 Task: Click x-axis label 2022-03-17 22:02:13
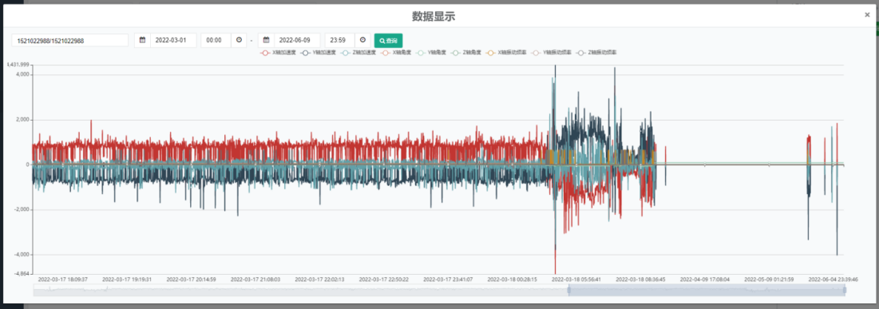[x=319, y=279]
